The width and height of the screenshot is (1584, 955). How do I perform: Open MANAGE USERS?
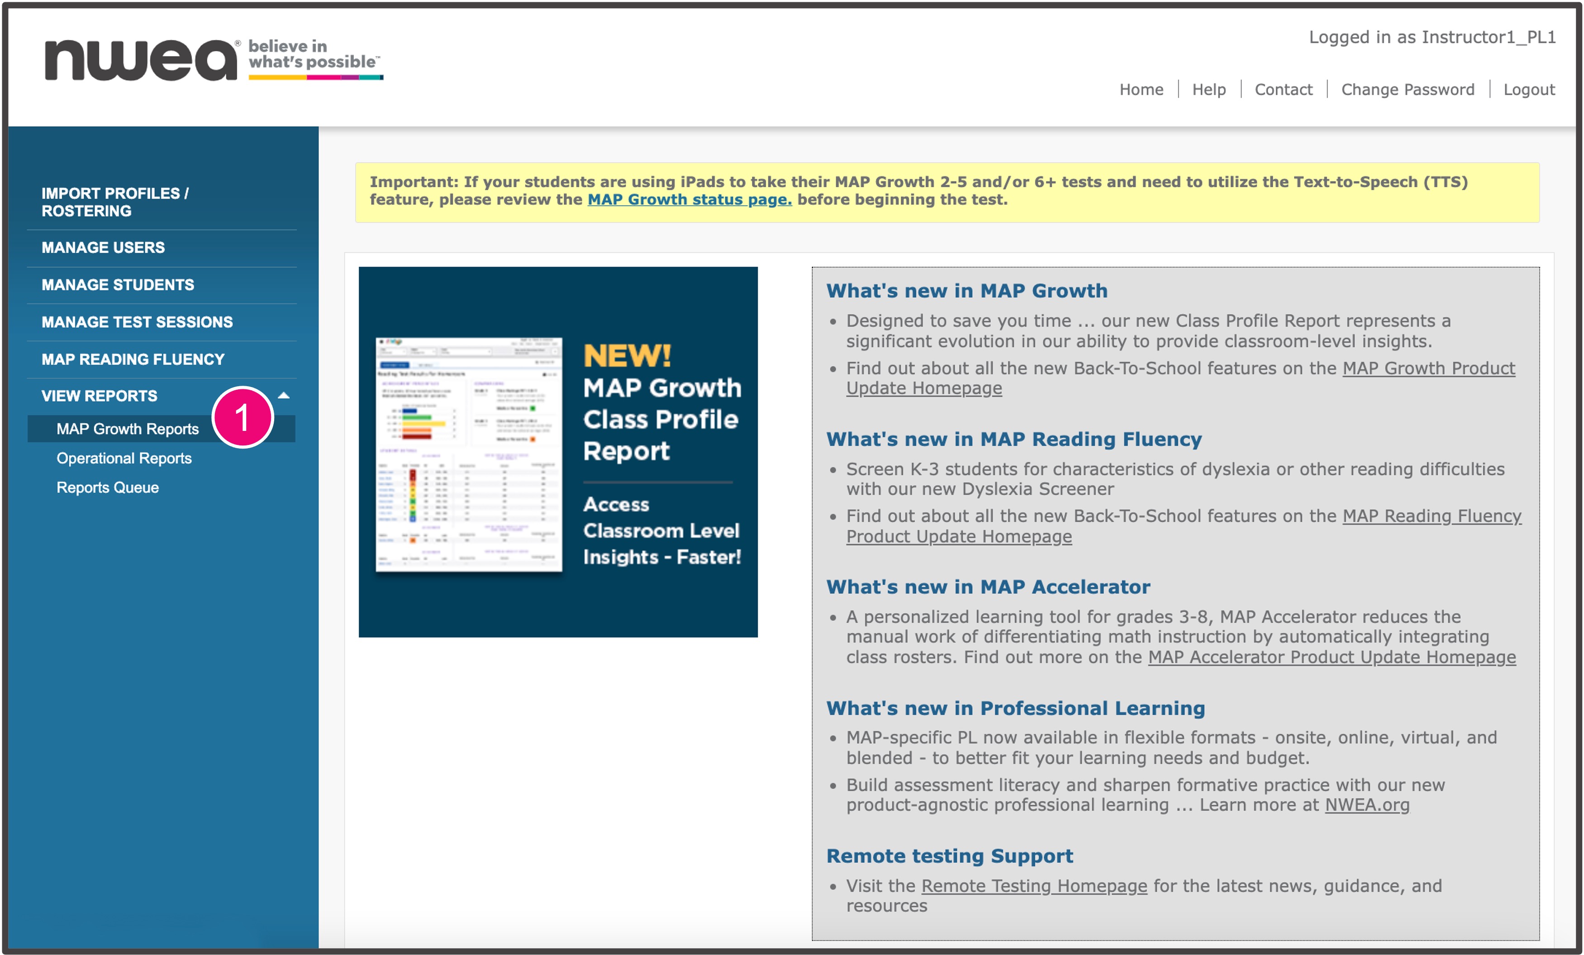point(103,247)
